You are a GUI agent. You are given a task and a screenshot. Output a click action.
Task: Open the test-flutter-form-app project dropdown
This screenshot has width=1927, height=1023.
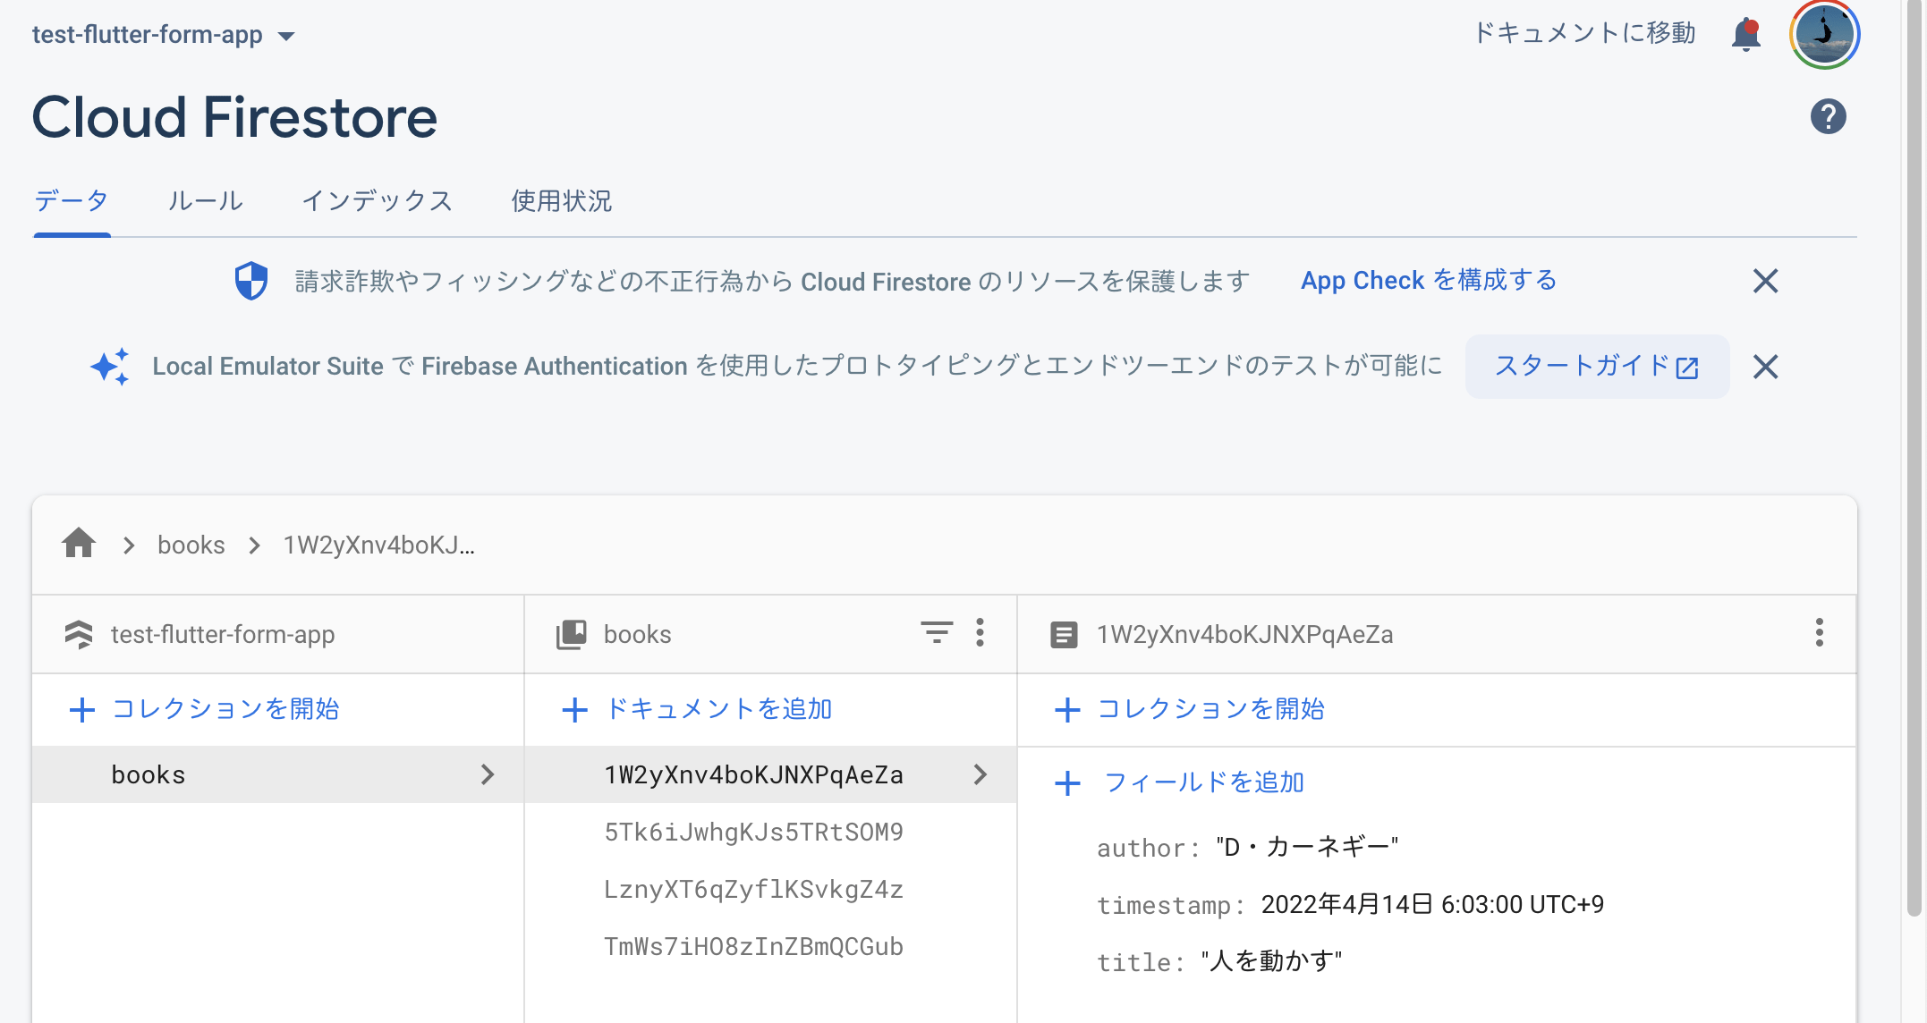pos(164,35)
